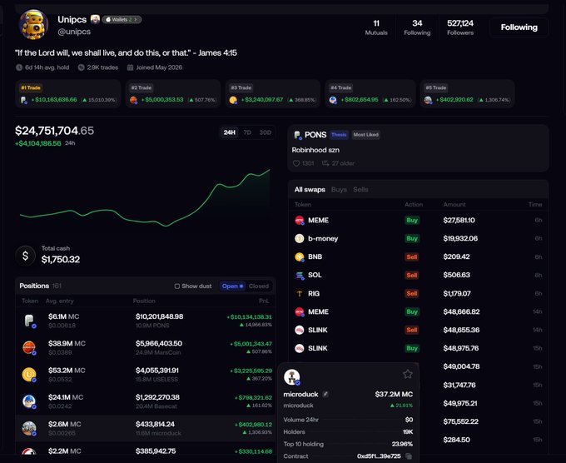566x463 pixels.
Task: Click the microduck popup avatar icon
Action: (291, 377)
